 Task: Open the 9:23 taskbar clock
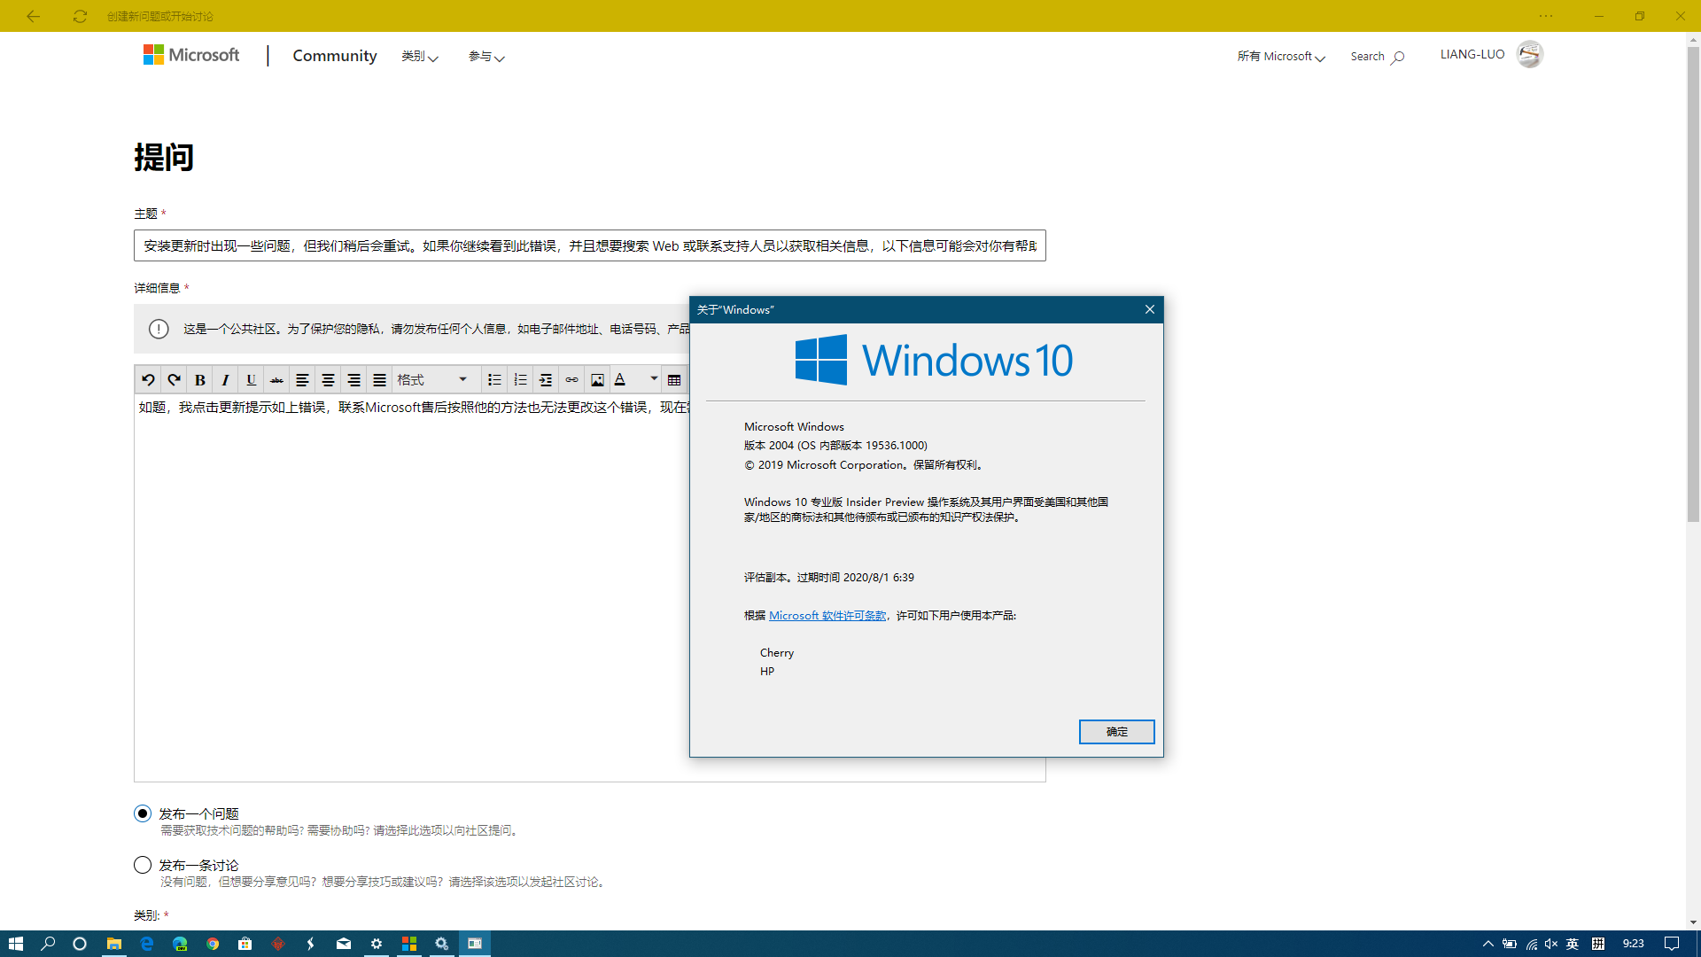pos(1633,944)
